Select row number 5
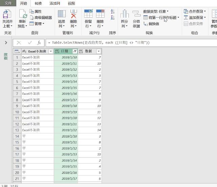 17,82
